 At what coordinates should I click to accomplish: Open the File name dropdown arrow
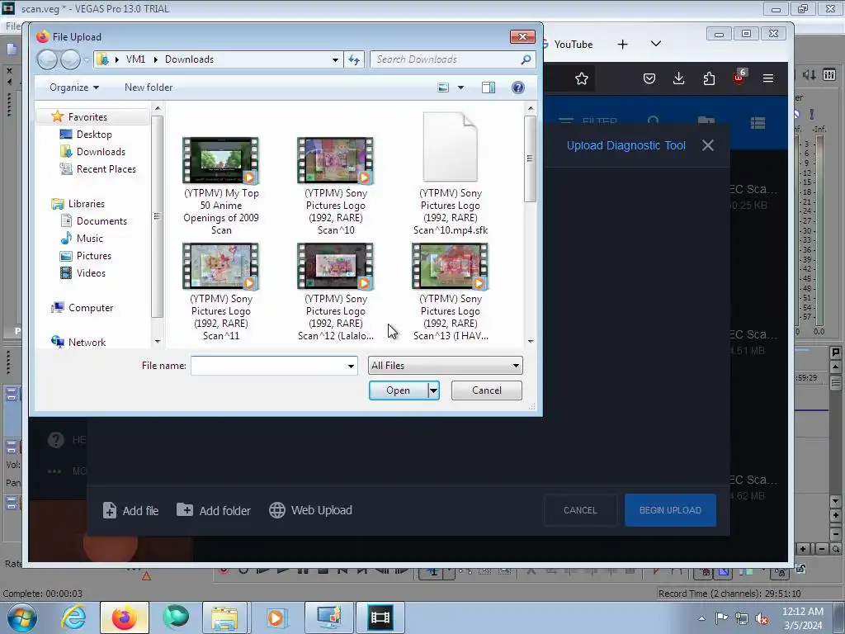point(351,366)
